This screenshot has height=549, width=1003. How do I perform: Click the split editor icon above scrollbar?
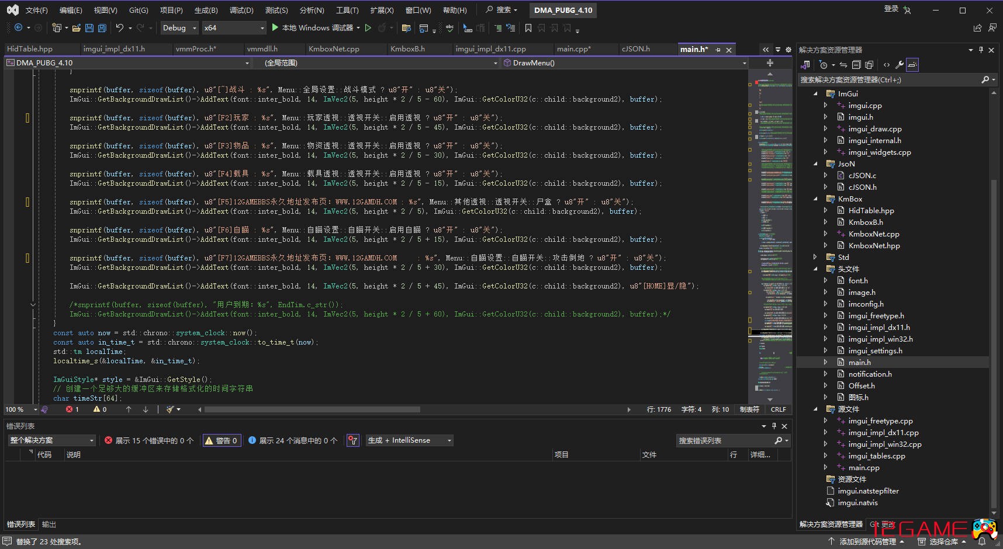tap(770, 62)
